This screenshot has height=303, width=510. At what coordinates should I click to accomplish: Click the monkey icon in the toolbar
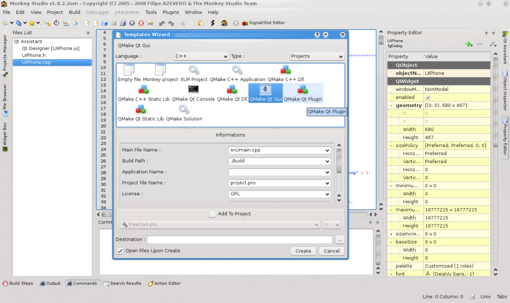tap(224, 23)
